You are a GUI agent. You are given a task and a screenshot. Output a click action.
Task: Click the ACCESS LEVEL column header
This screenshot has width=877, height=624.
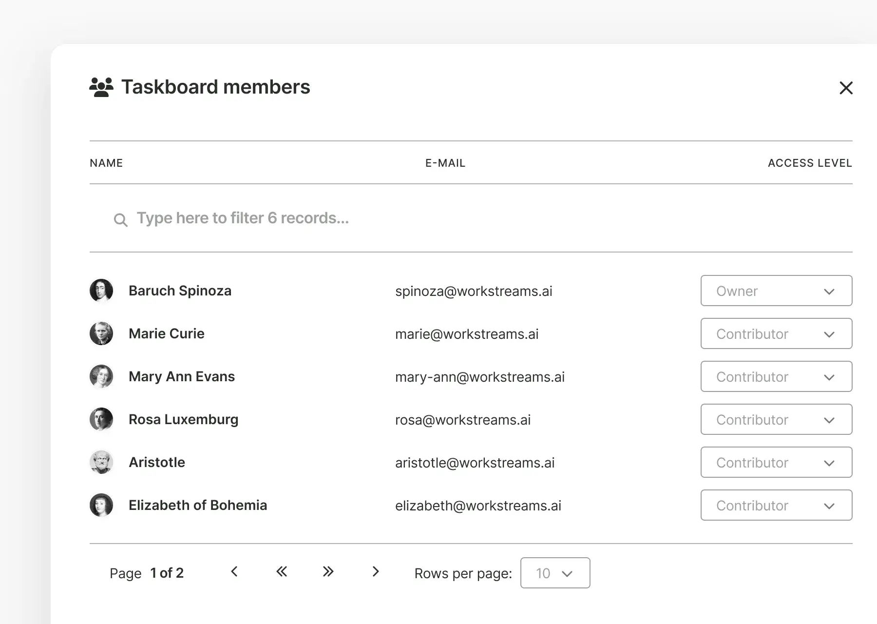point(809,163)
